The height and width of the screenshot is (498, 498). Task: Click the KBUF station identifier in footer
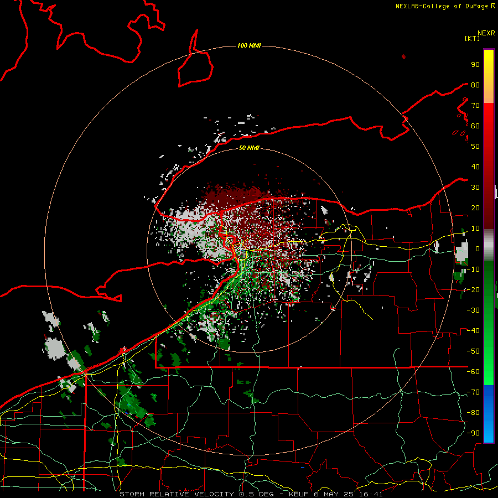[x=299, y=494]
